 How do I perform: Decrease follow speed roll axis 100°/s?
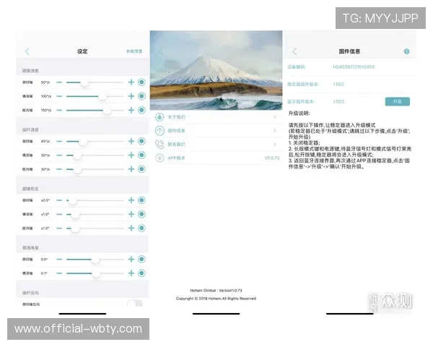click(x=59, y=96)
